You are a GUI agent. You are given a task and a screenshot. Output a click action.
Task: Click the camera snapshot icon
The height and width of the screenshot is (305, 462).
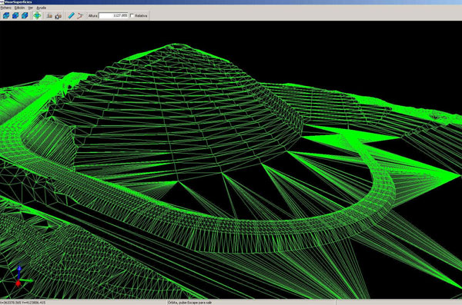coord(59,16)
